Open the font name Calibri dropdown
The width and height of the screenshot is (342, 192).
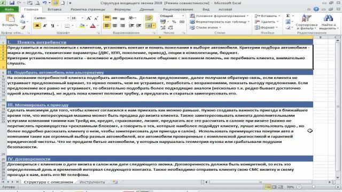[68, 18]
